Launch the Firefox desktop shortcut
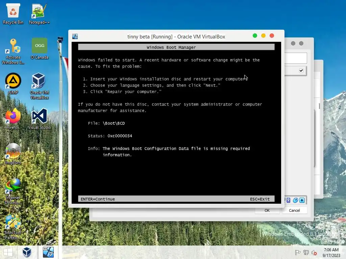346x259 pixels. point(13,118)
